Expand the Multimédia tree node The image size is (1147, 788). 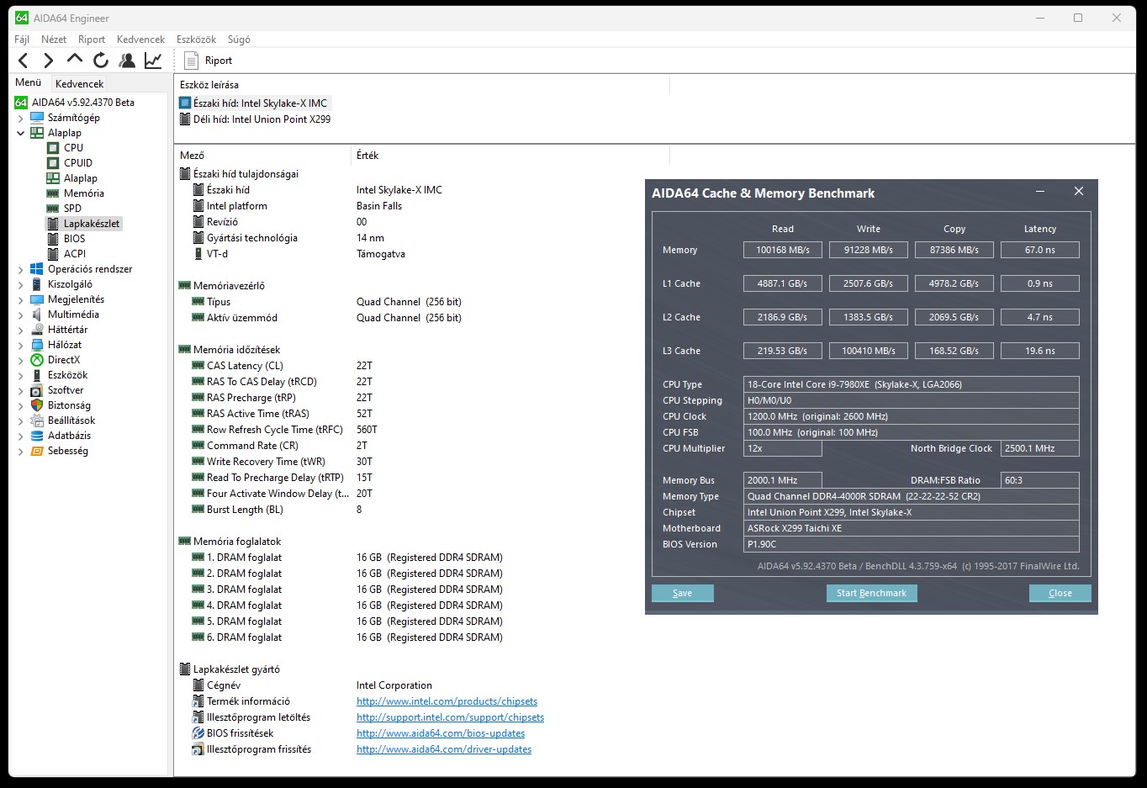[21, 315]
